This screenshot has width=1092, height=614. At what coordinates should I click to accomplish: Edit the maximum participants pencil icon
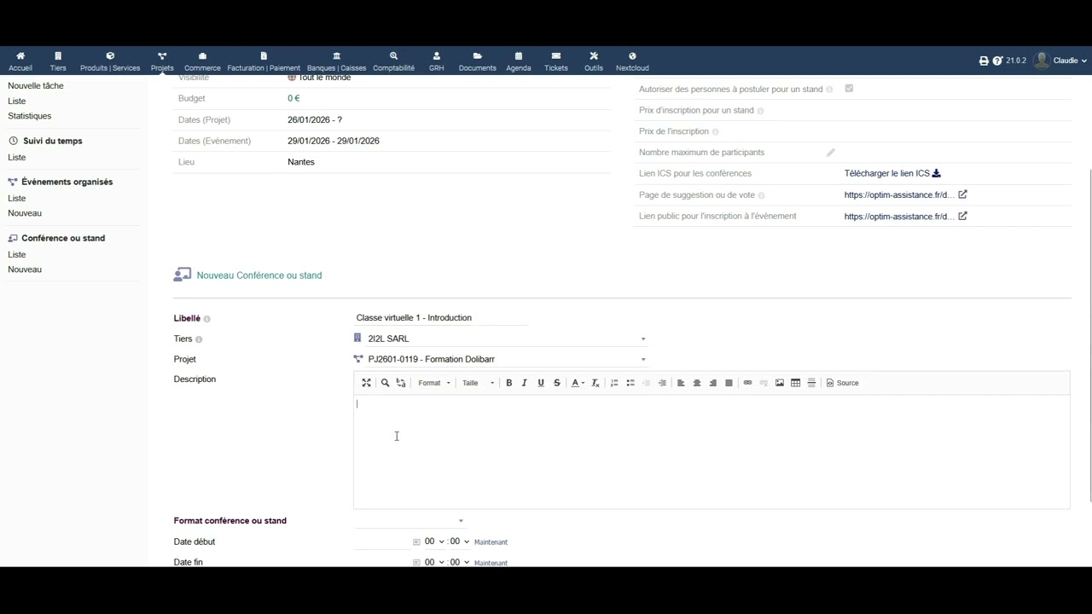pyautogui.click(x=830, y=153)
